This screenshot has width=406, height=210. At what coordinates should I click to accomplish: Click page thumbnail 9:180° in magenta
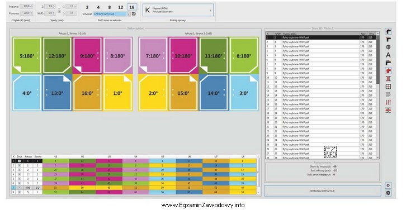pyautogui.click(x=87, y=56)
